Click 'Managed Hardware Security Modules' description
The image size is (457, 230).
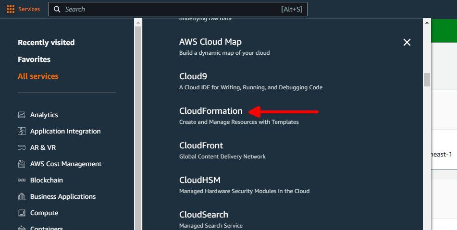tap(244, 191)
